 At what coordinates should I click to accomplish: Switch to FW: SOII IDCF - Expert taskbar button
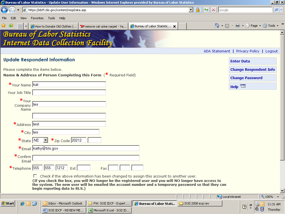coord(109,203)
